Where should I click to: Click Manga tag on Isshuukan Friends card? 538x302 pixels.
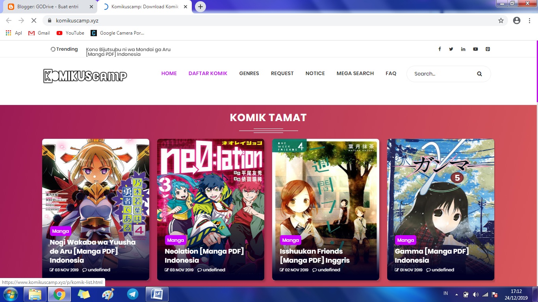pos(290,240)
